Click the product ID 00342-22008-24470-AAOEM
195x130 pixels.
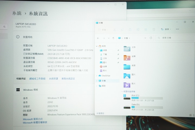(x=62, y=62)
